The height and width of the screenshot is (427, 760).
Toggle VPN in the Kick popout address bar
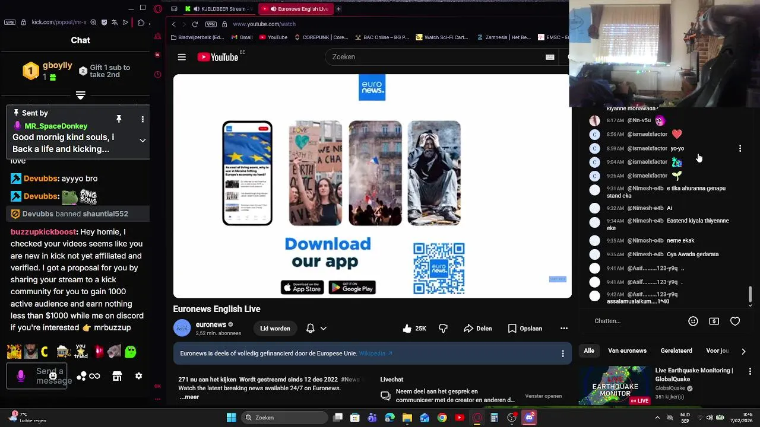point(9,23)
